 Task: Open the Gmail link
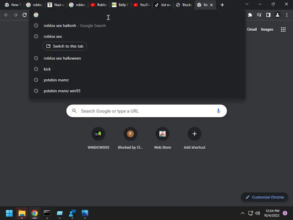point(252,30)
